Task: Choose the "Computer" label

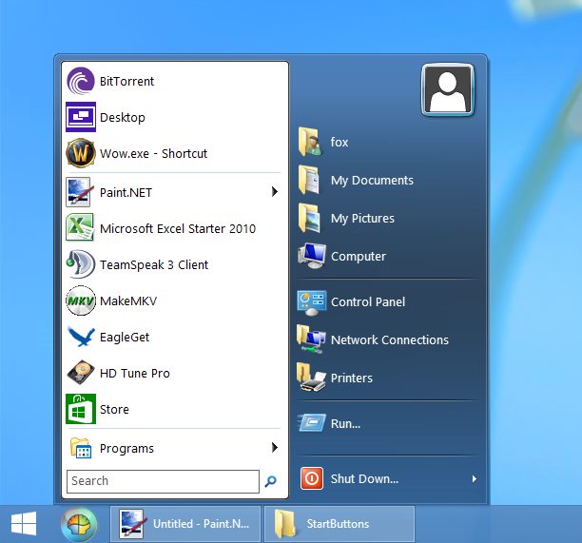Action: 359,257
